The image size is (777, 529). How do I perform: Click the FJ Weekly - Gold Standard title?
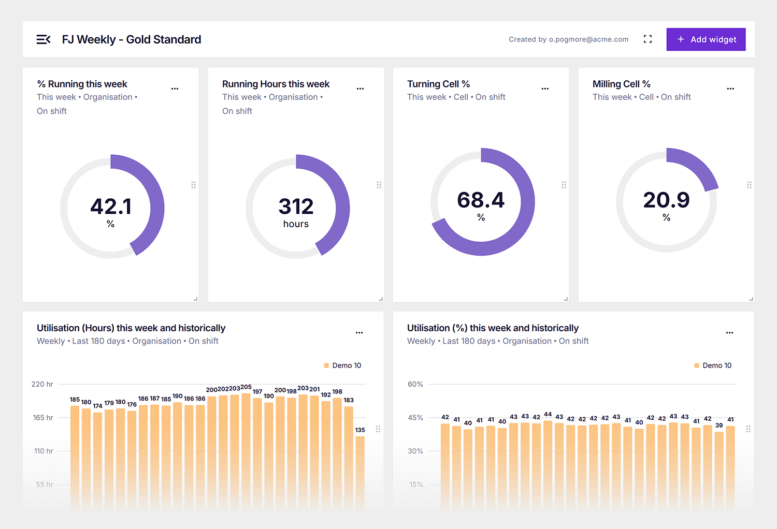pyautogui.click(x=132, y=39)
